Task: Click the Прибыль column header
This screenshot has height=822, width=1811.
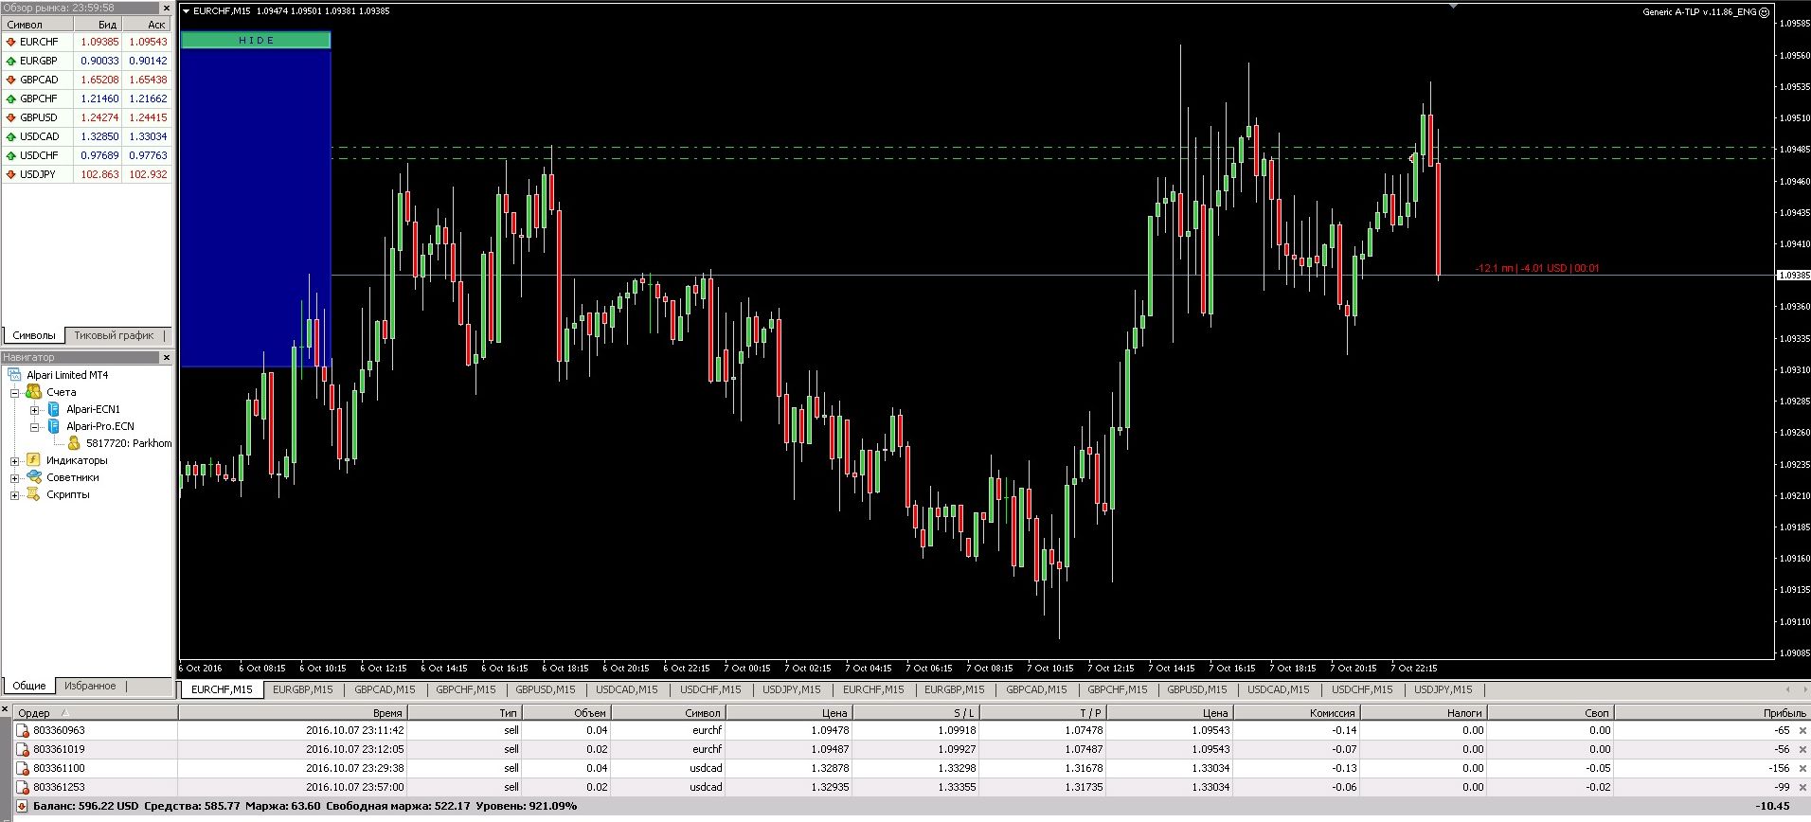Action: click(1712, 713)
